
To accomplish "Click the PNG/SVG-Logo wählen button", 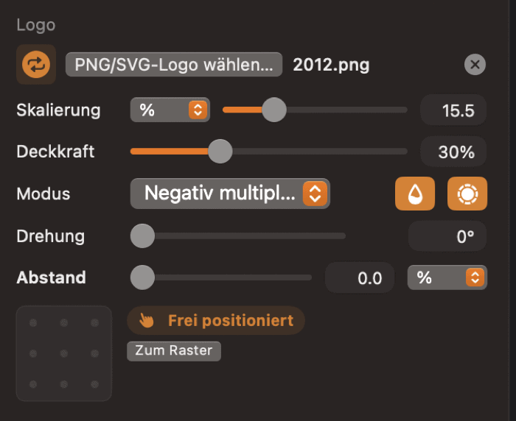I will tap(174, 65).
